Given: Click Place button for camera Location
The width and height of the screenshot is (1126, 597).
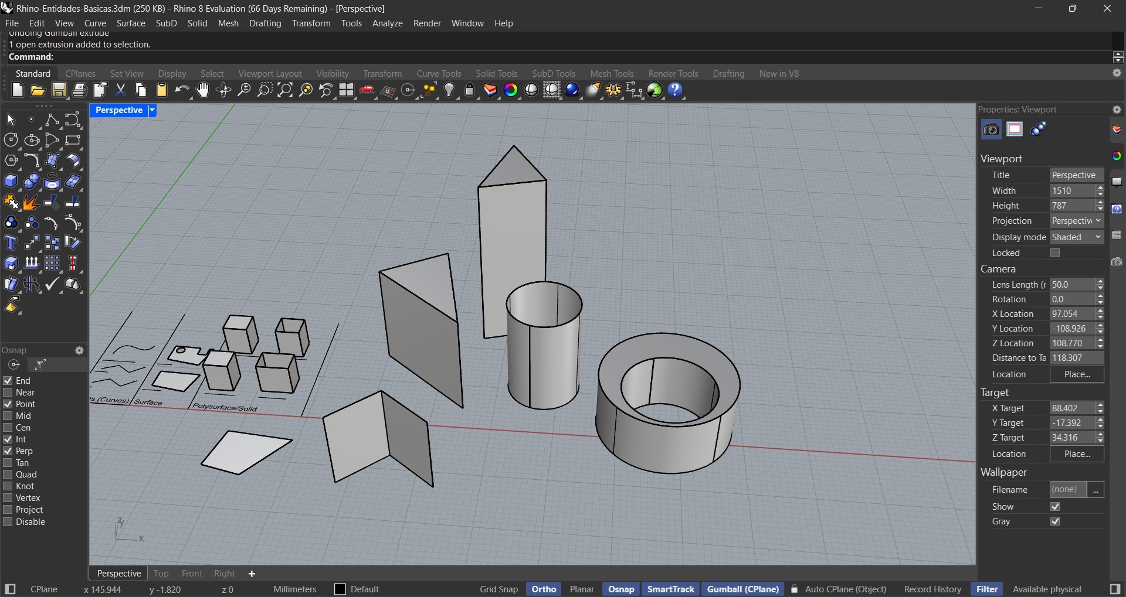Looking at the screenshot, I should 1077,374.
